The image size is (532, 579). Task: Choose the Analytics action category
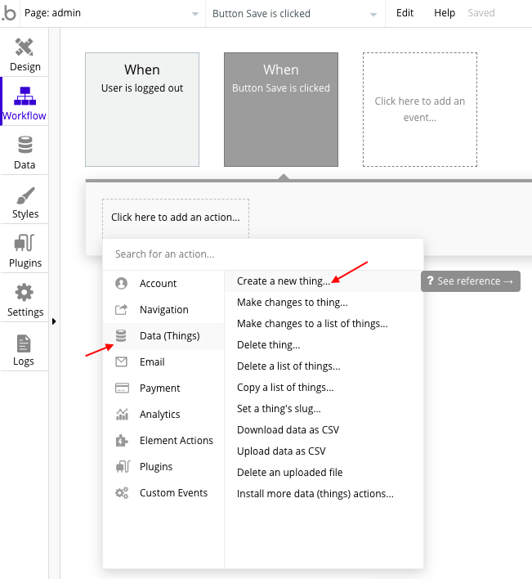[x=163, y=415]
